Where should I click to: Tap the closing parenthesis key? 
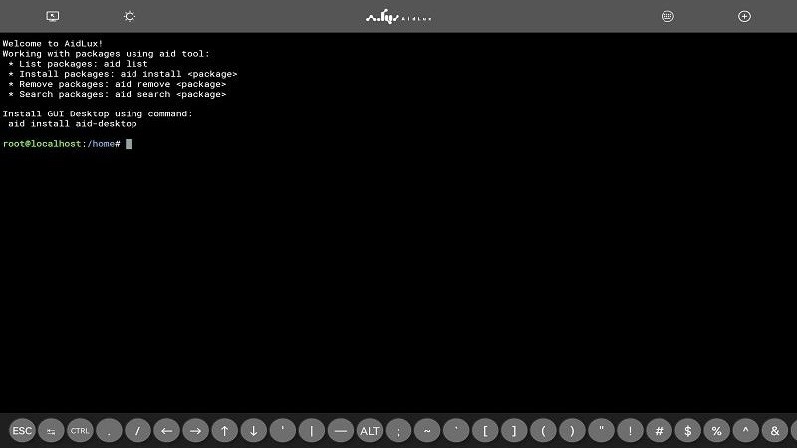click(572, 431)
